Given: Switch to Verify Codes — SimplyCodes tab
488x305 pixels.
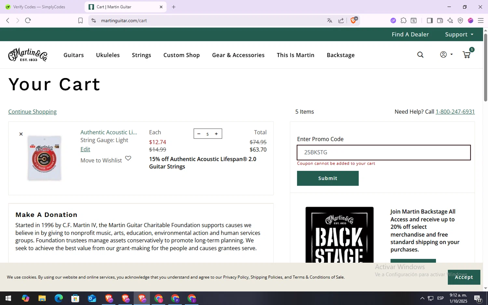Looking at the screenshot, I should click(x=39, y=7).
